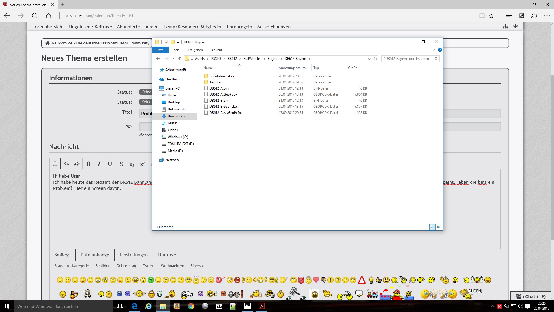Expand chevron after Engine in breadcrumb
The width and height of the screenshot is (554, 312).
click(x=281, y=59)
